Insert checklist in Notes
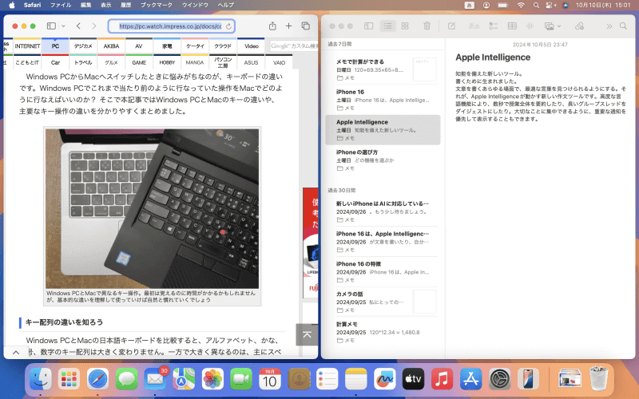Screen dimensions: 639x399 tap(493, 26)
